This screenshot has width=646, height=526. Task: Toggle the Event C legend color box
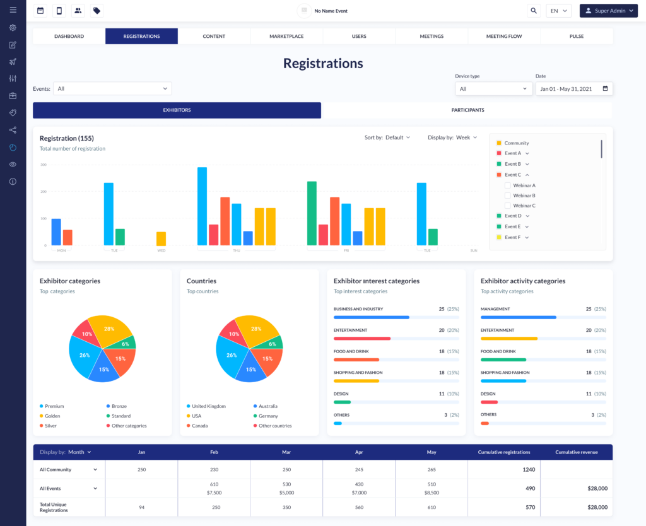point(499,175)
